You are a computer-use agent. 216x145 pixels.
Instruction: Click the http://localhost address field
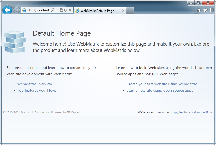pyautogui.click(x=38, y=10)
